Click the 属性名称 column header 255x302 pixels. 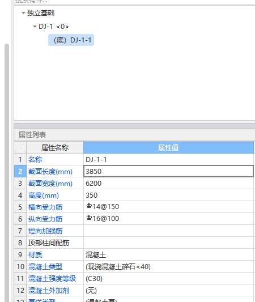[55, 148]
